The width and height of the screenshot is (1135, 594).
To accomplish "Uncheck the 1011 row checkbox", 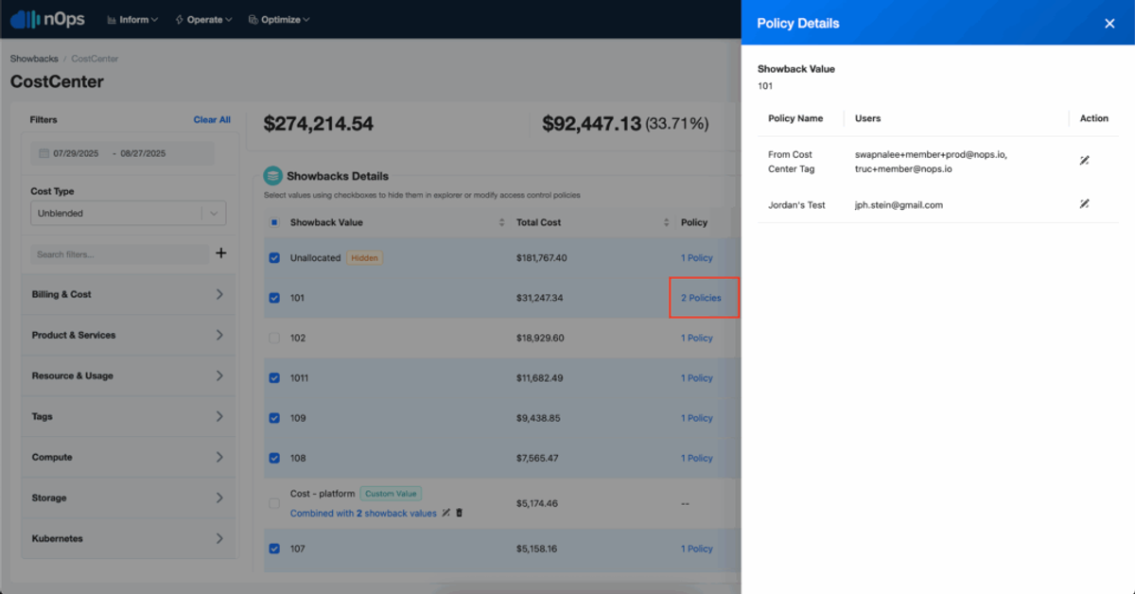I will (274, 378).
